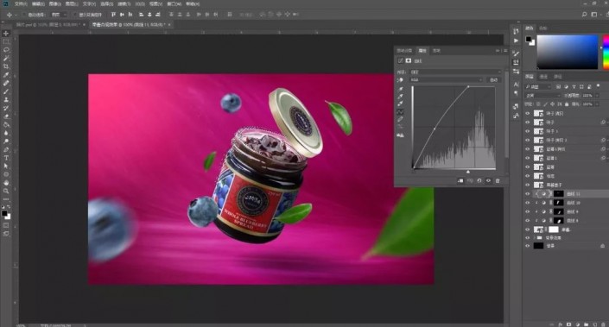Open the layer blend mode dropdown
This screenshot has width=609, height=327.
coord(542,96)
